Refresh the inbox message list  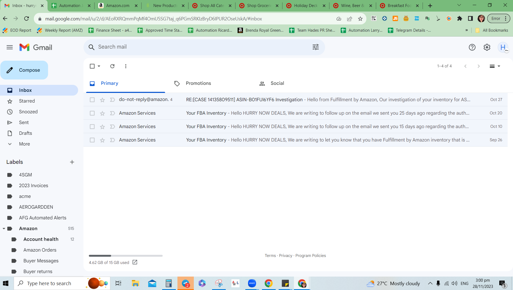point(112,66)
